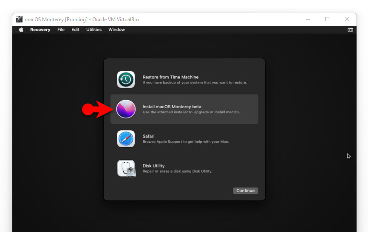
Task: Click the VirtualBox window title icon
Action: (x=19, y=19)
